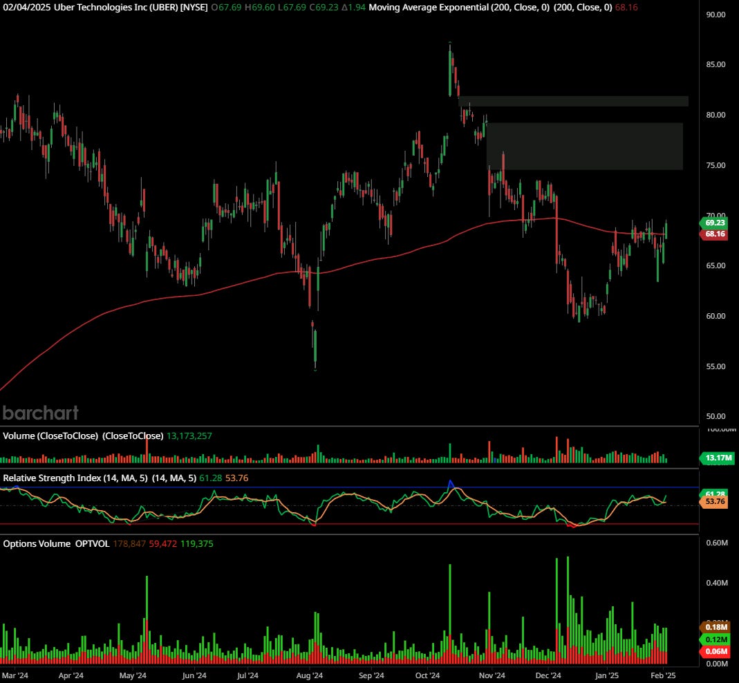Select the red 0.06M options volume tag
This screenshot has height=683, width=739.
pos(716,652)
